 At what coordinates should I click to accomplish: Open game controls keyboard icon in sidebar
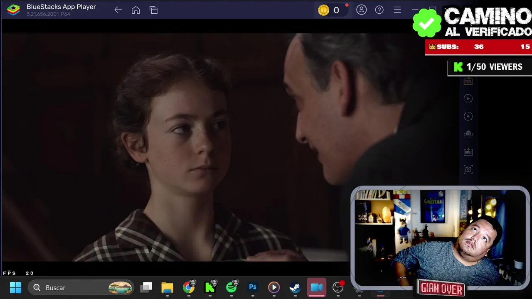[468, 81]
